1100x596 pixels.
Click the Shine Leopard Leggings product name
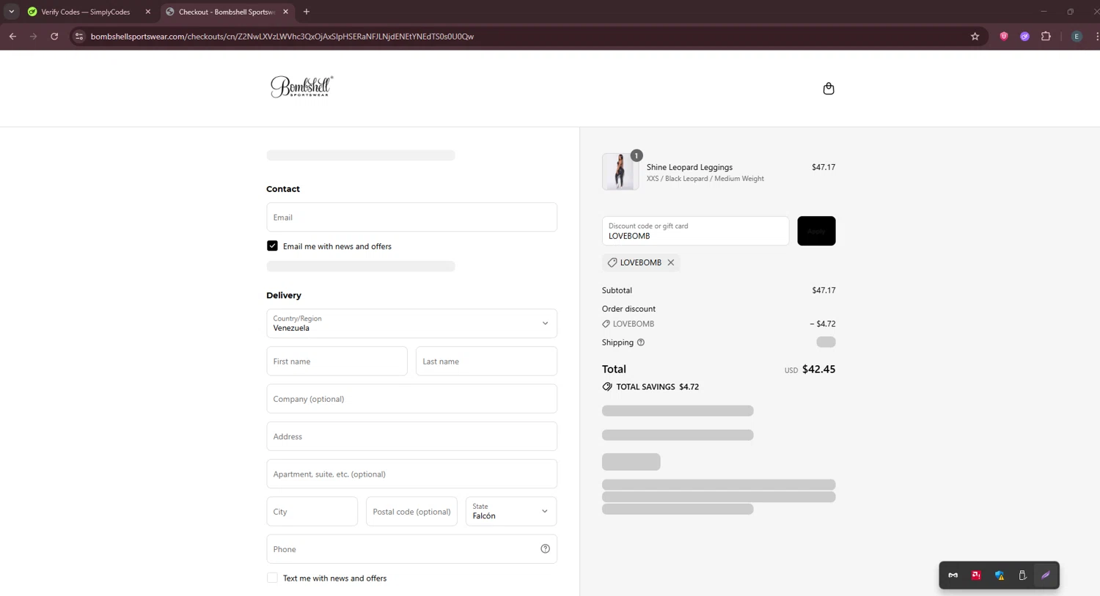point(689,167)
